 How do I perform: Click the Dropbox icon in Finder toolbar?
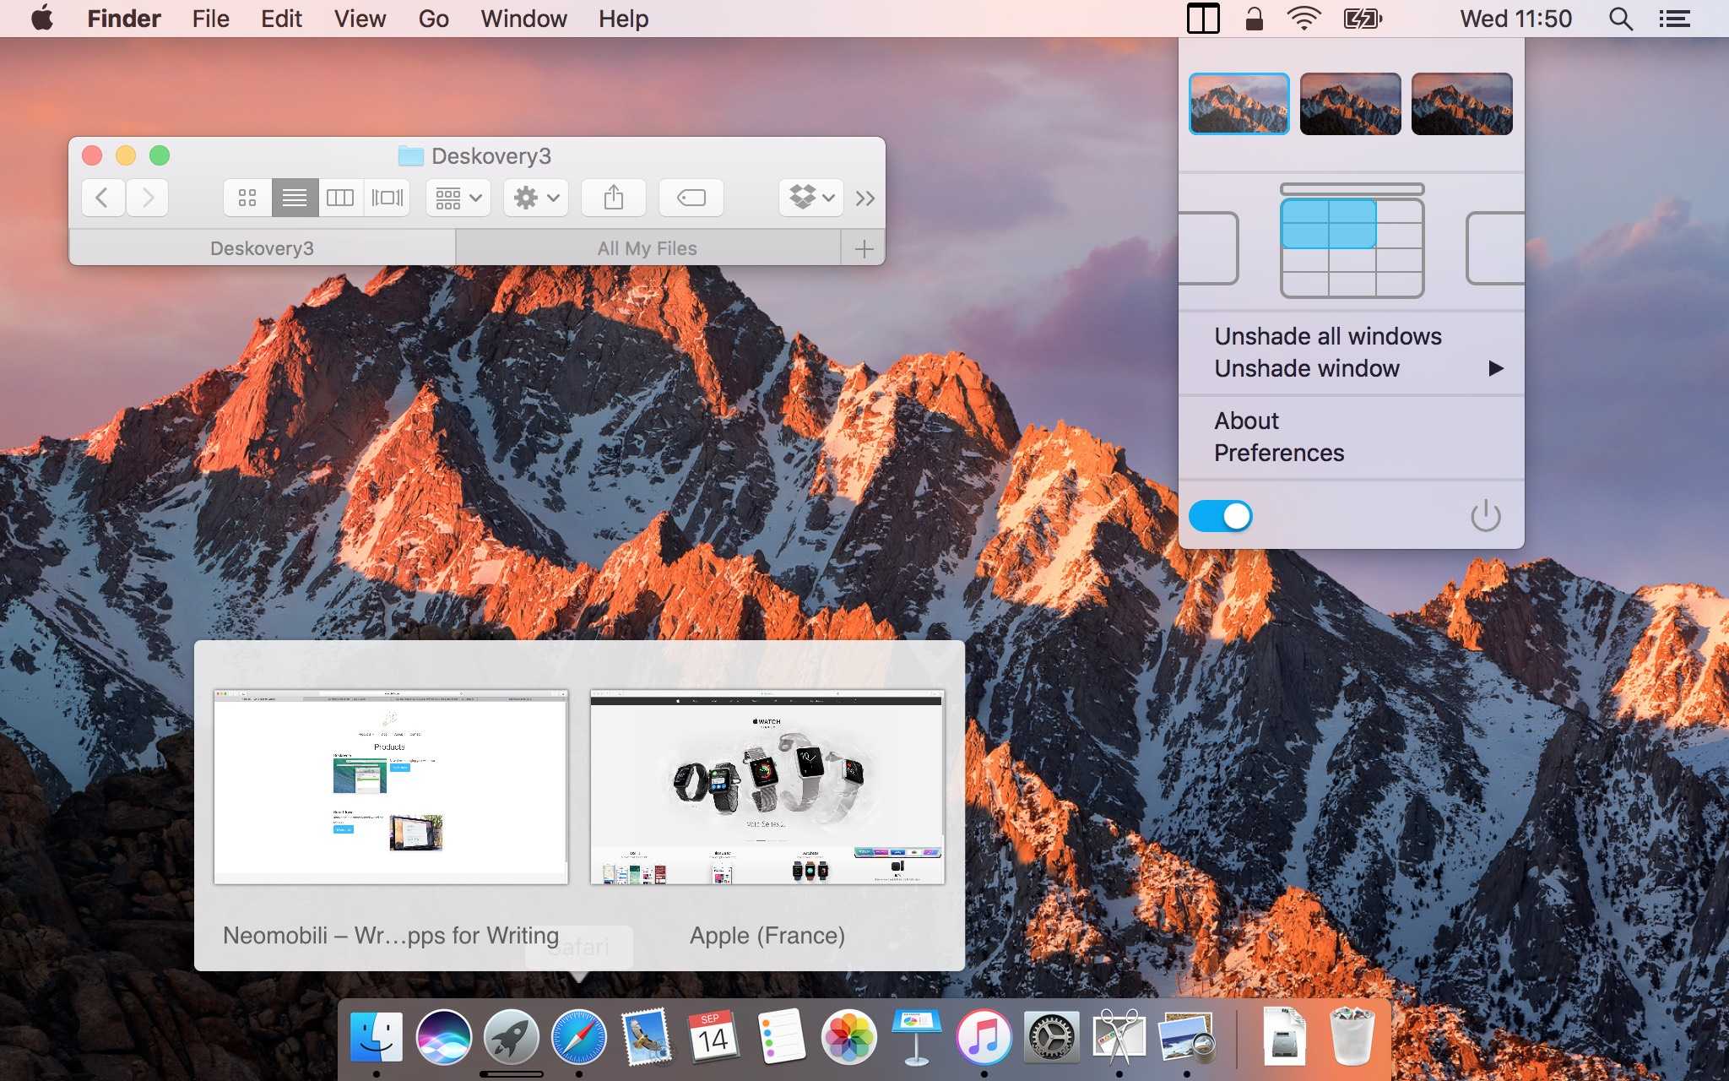(x=806, y=198)
